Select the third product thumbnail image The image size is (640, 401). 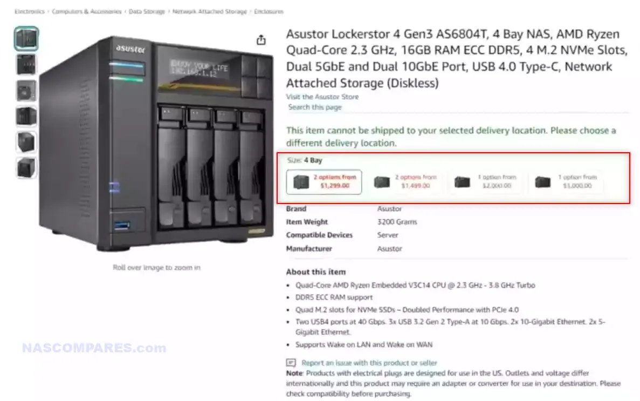click(26, 91)
